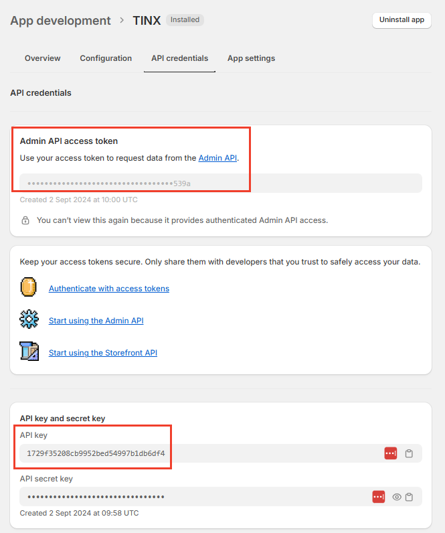
Task: Go to the App settings tab
Action: pyautogui.click(x=251, y=58)
